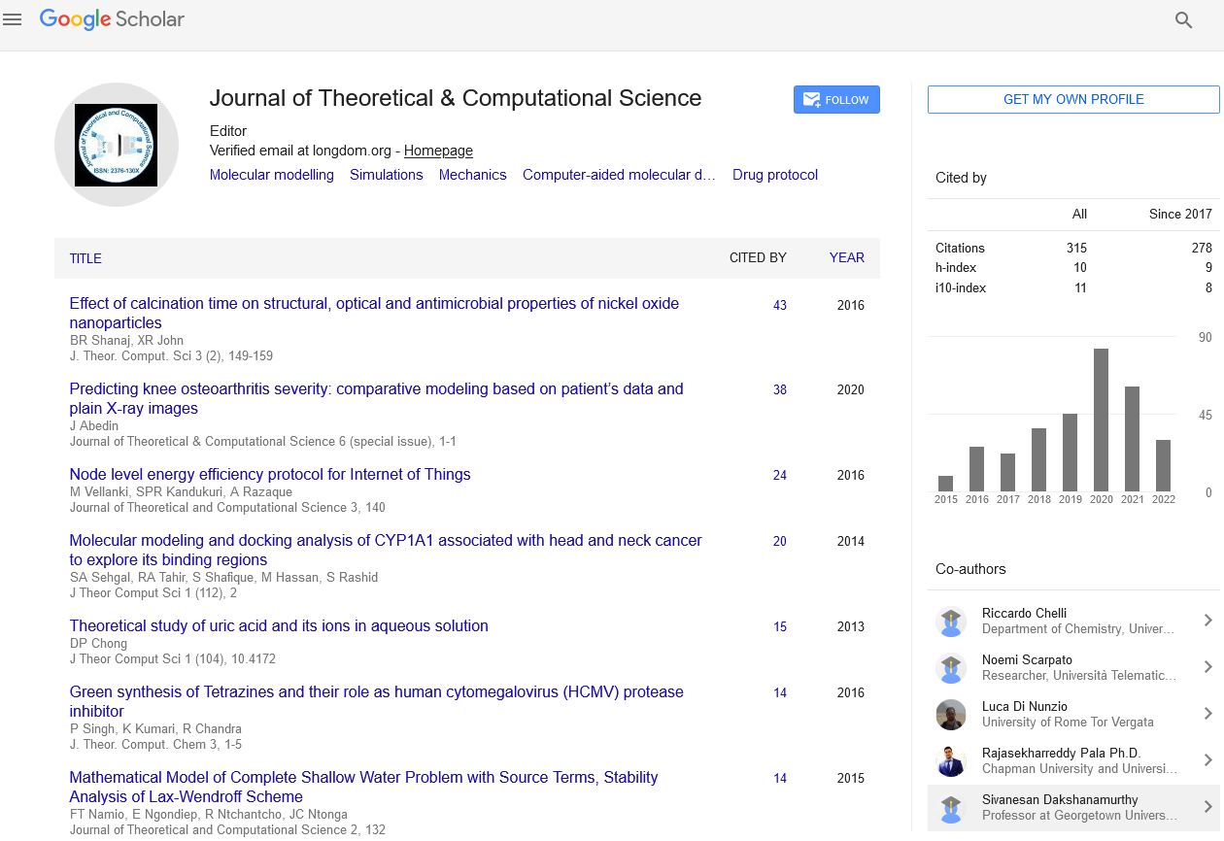Expand Sivanesan Dakshanamurthy co-author chevron
Image resolution: width=1224 pixels, height=841 pixels.
[1207, 807]
